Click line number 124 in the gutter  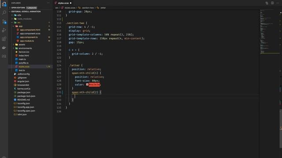tap(59, 65)
